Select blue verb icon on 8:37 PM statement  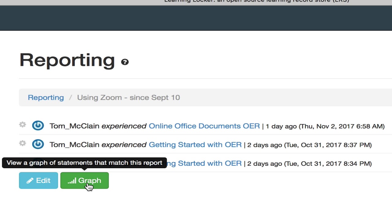pos(38,144)
